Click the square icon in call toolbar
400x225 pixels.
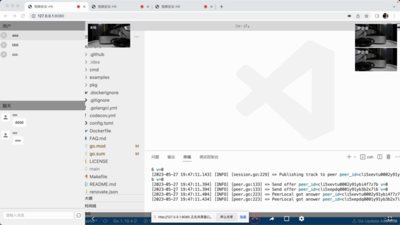tap(286, 219)
